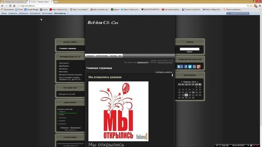Open 'Вспомогательное оружие' link

(70, 75)
